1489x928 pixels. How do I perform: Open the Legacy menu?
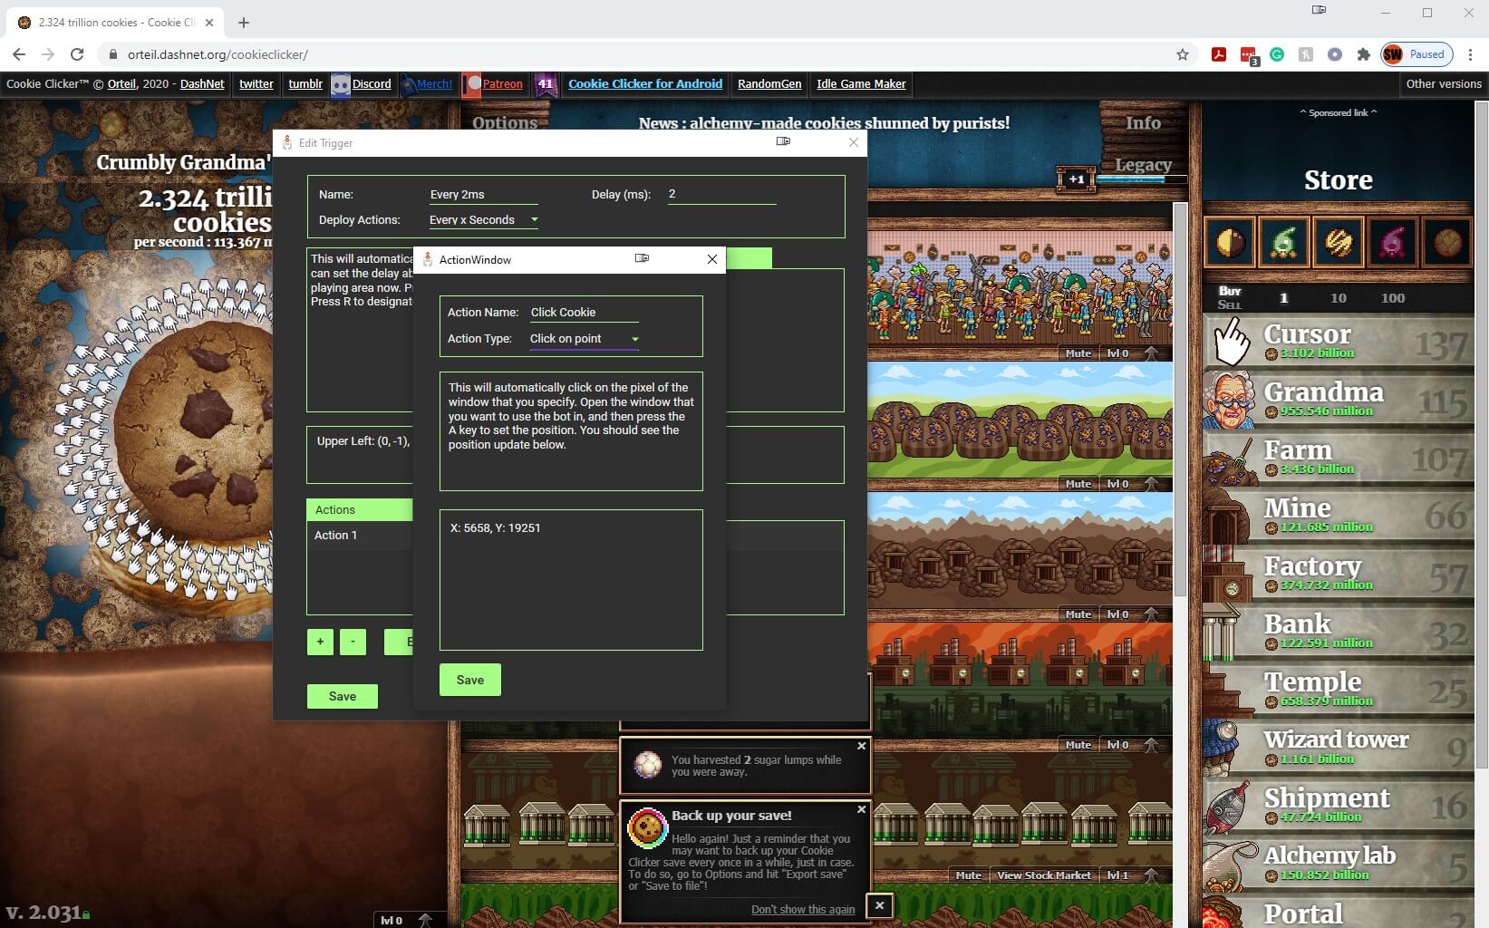pyautogui.click(x=1143, y=165)
